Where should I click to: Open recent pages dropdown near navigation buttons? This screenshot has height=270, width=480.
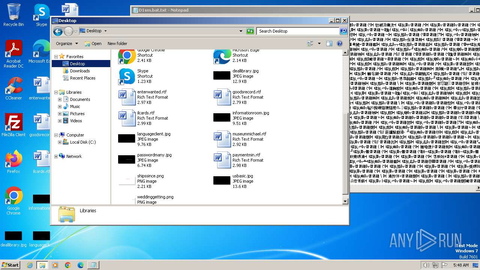[x=75, y=31]
